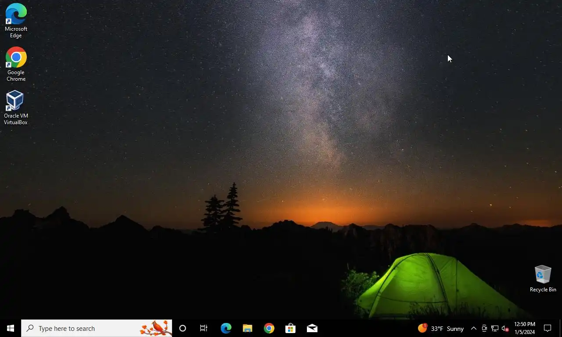Image resolution: width=562 pixels, height=337 pixels.
Task: Open Cortana circle button on taskbar
Action: 183,328
